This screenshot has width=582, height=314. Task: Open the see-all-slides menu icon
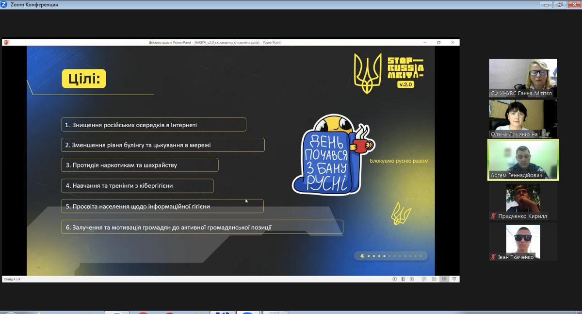pyautogui.click(x=403, y=279)
